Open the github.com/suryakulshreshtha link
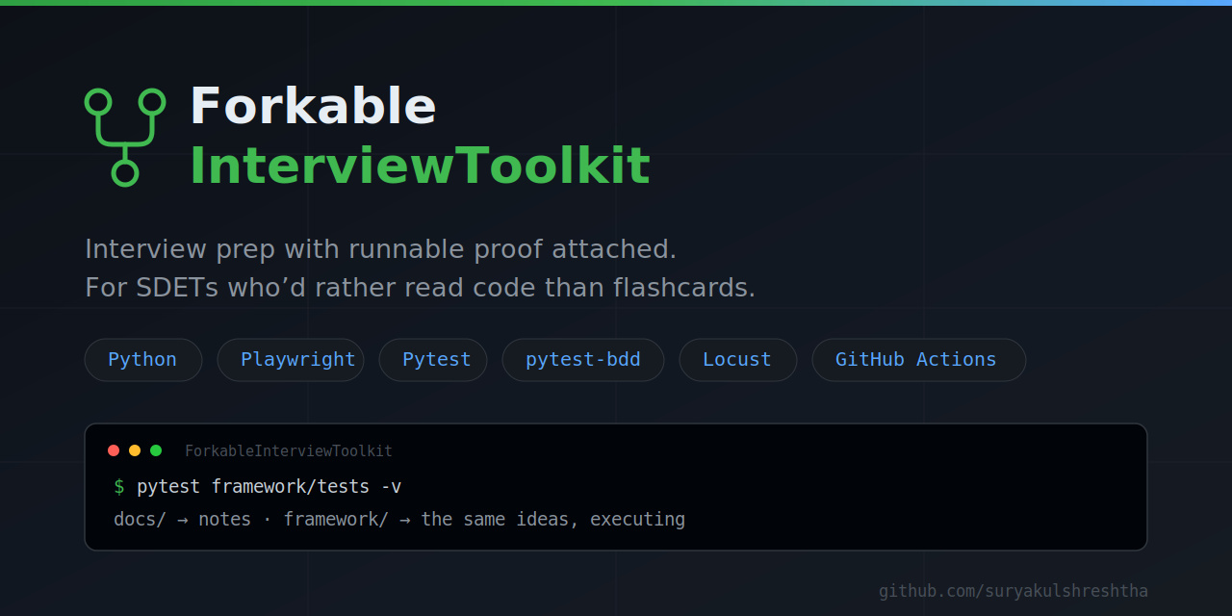The width and height of the screenshot is (1232, 616). point(1014,591)
